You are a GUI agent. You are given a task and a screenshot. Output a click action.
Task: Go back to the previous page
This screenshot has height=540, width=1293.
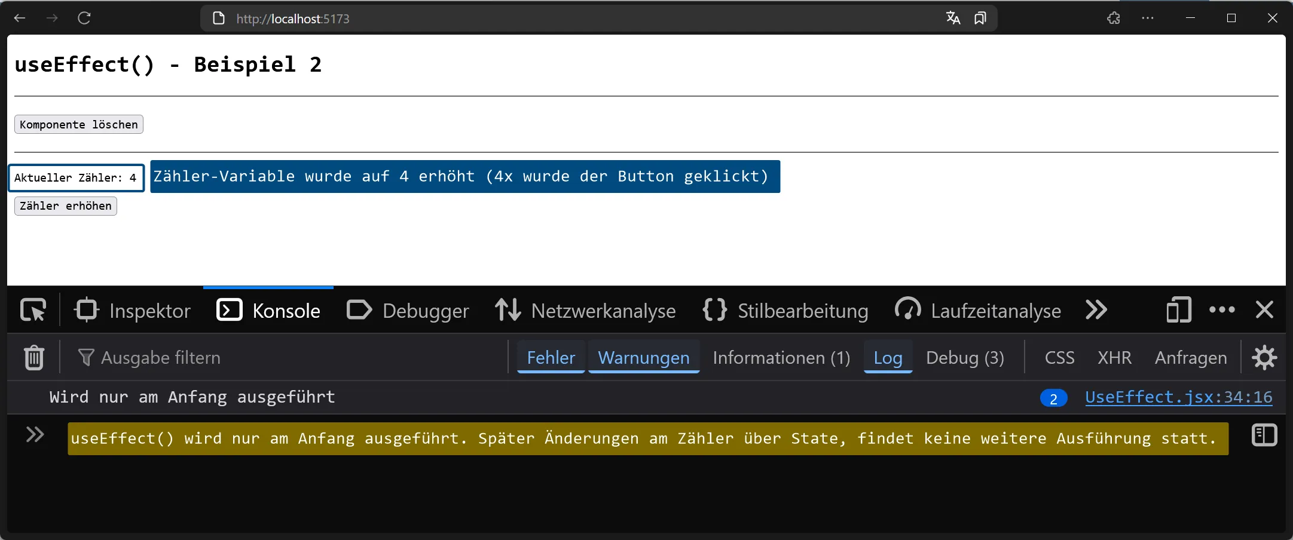(20, 18)
